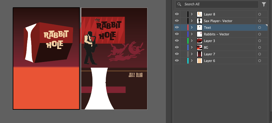
Task: Expand Layer 8 contents
Action: click(192, 14)
